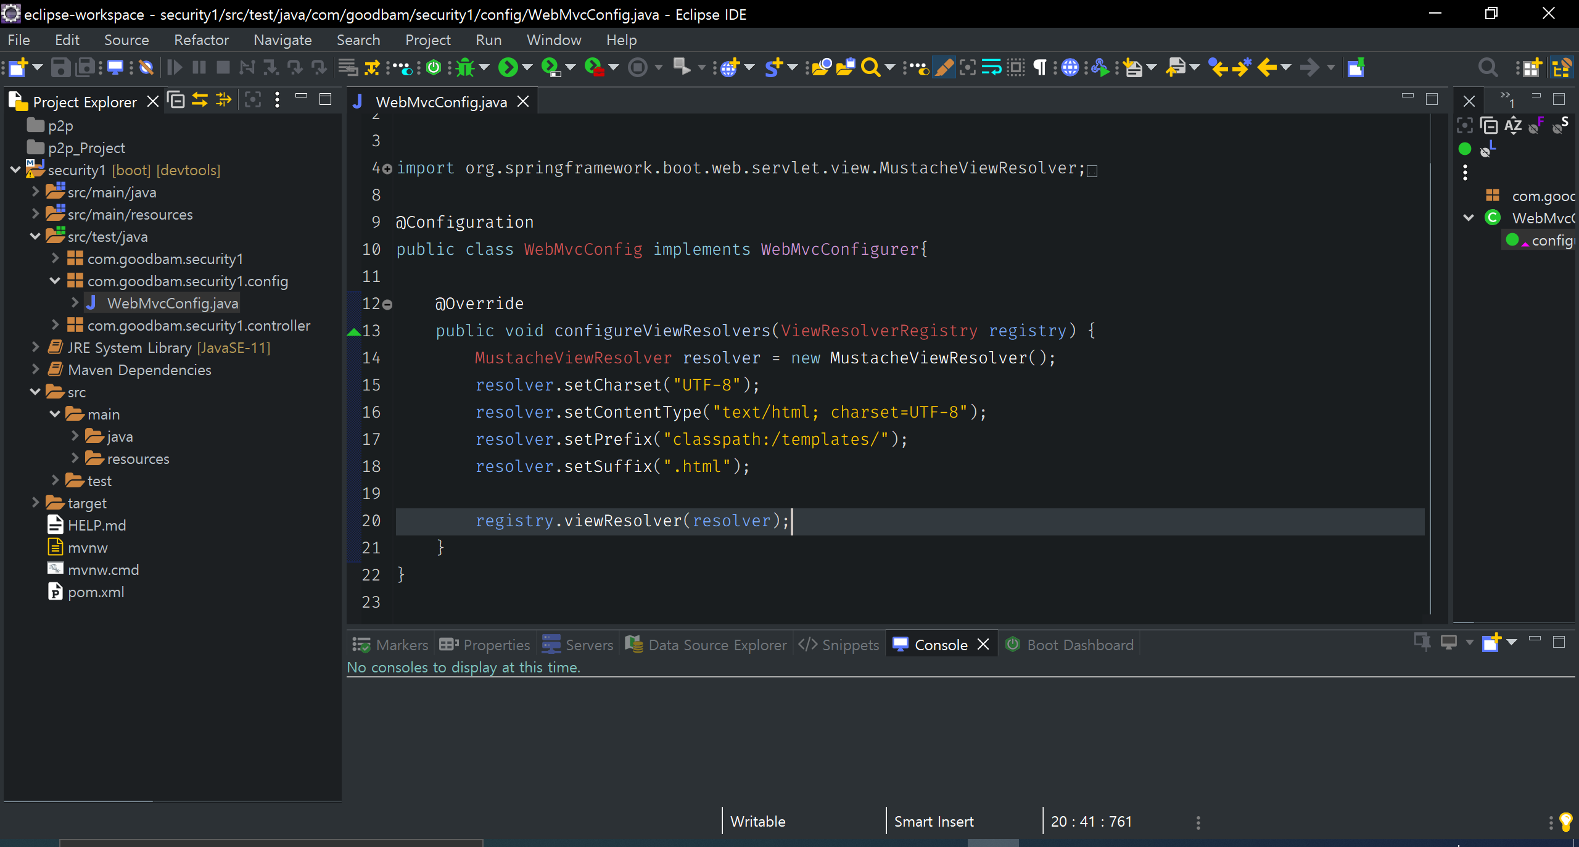Select pom.xml in Project Explorer
This screenshot has height=847, width=1579.
click(96, 592)
